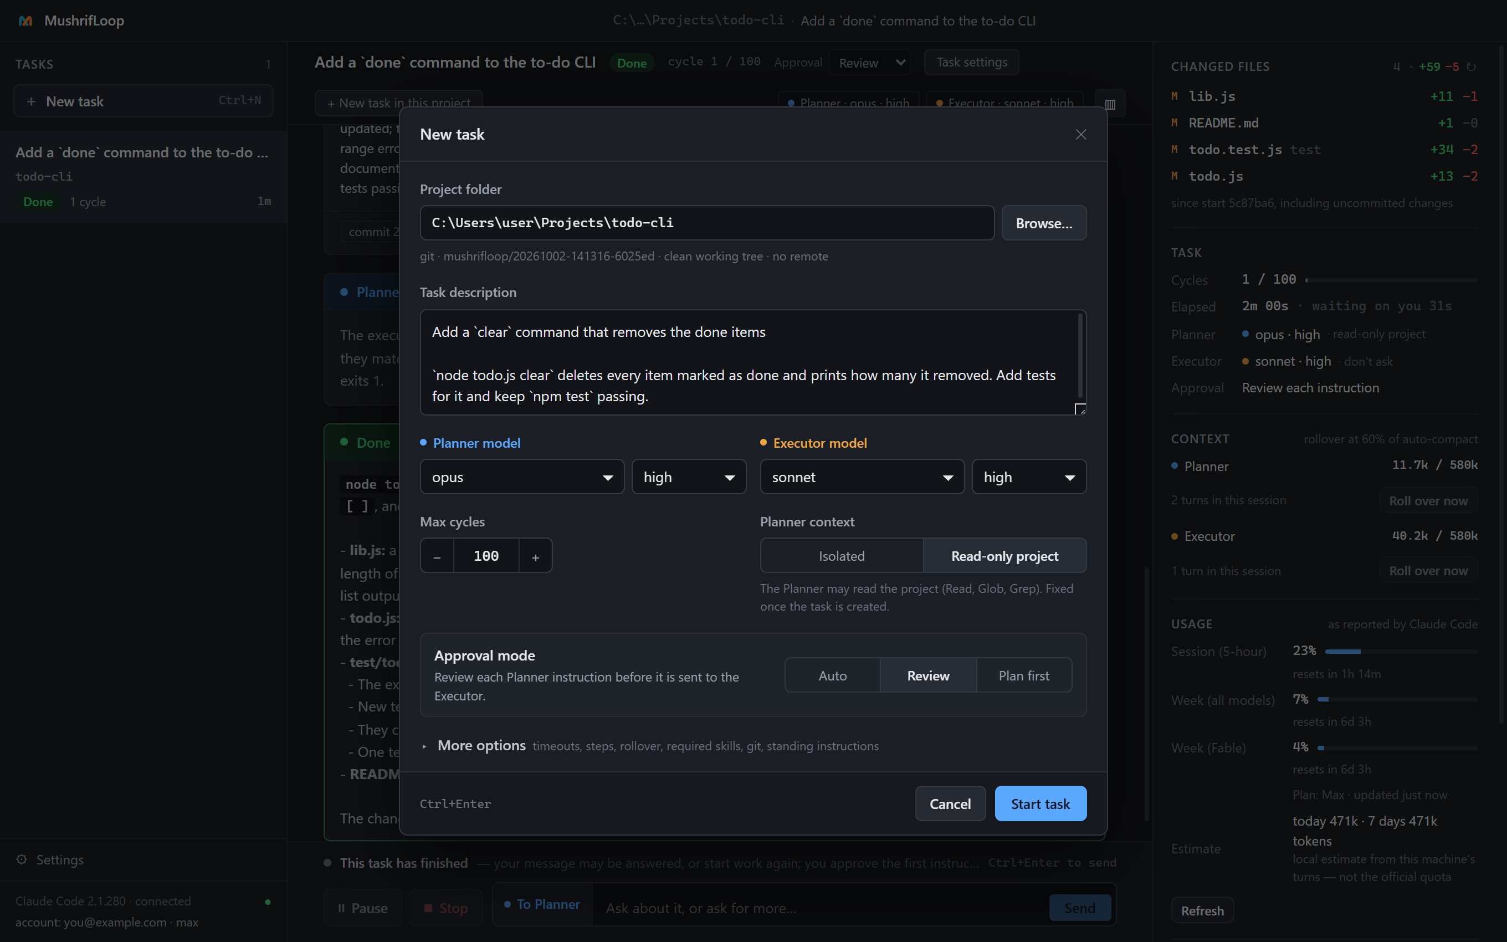Screen dimensions: 1507x942
Task: Decrease max cycles with minus button
Action: point(437,556)
